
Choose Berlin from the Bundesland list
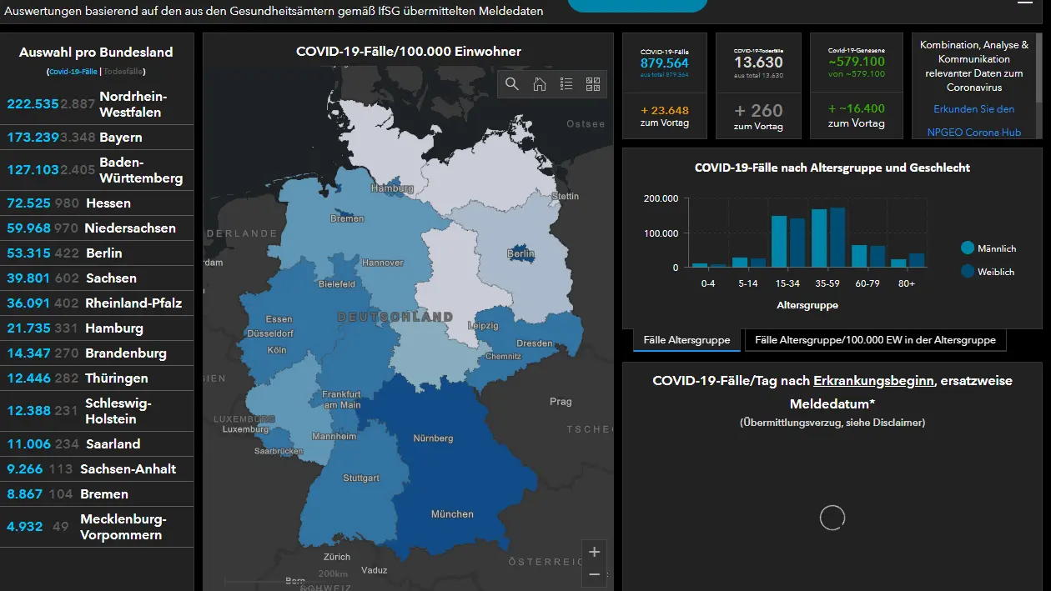click(97, 253)
